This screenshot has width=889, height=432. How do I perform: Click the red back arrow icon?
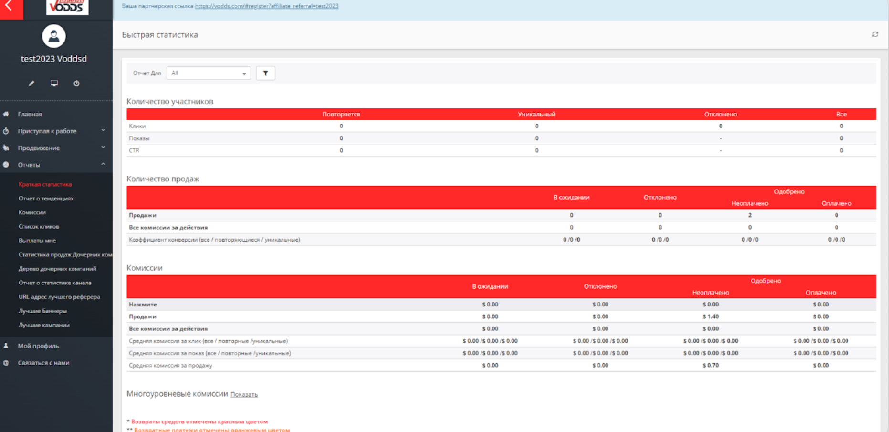pos(10,7)
